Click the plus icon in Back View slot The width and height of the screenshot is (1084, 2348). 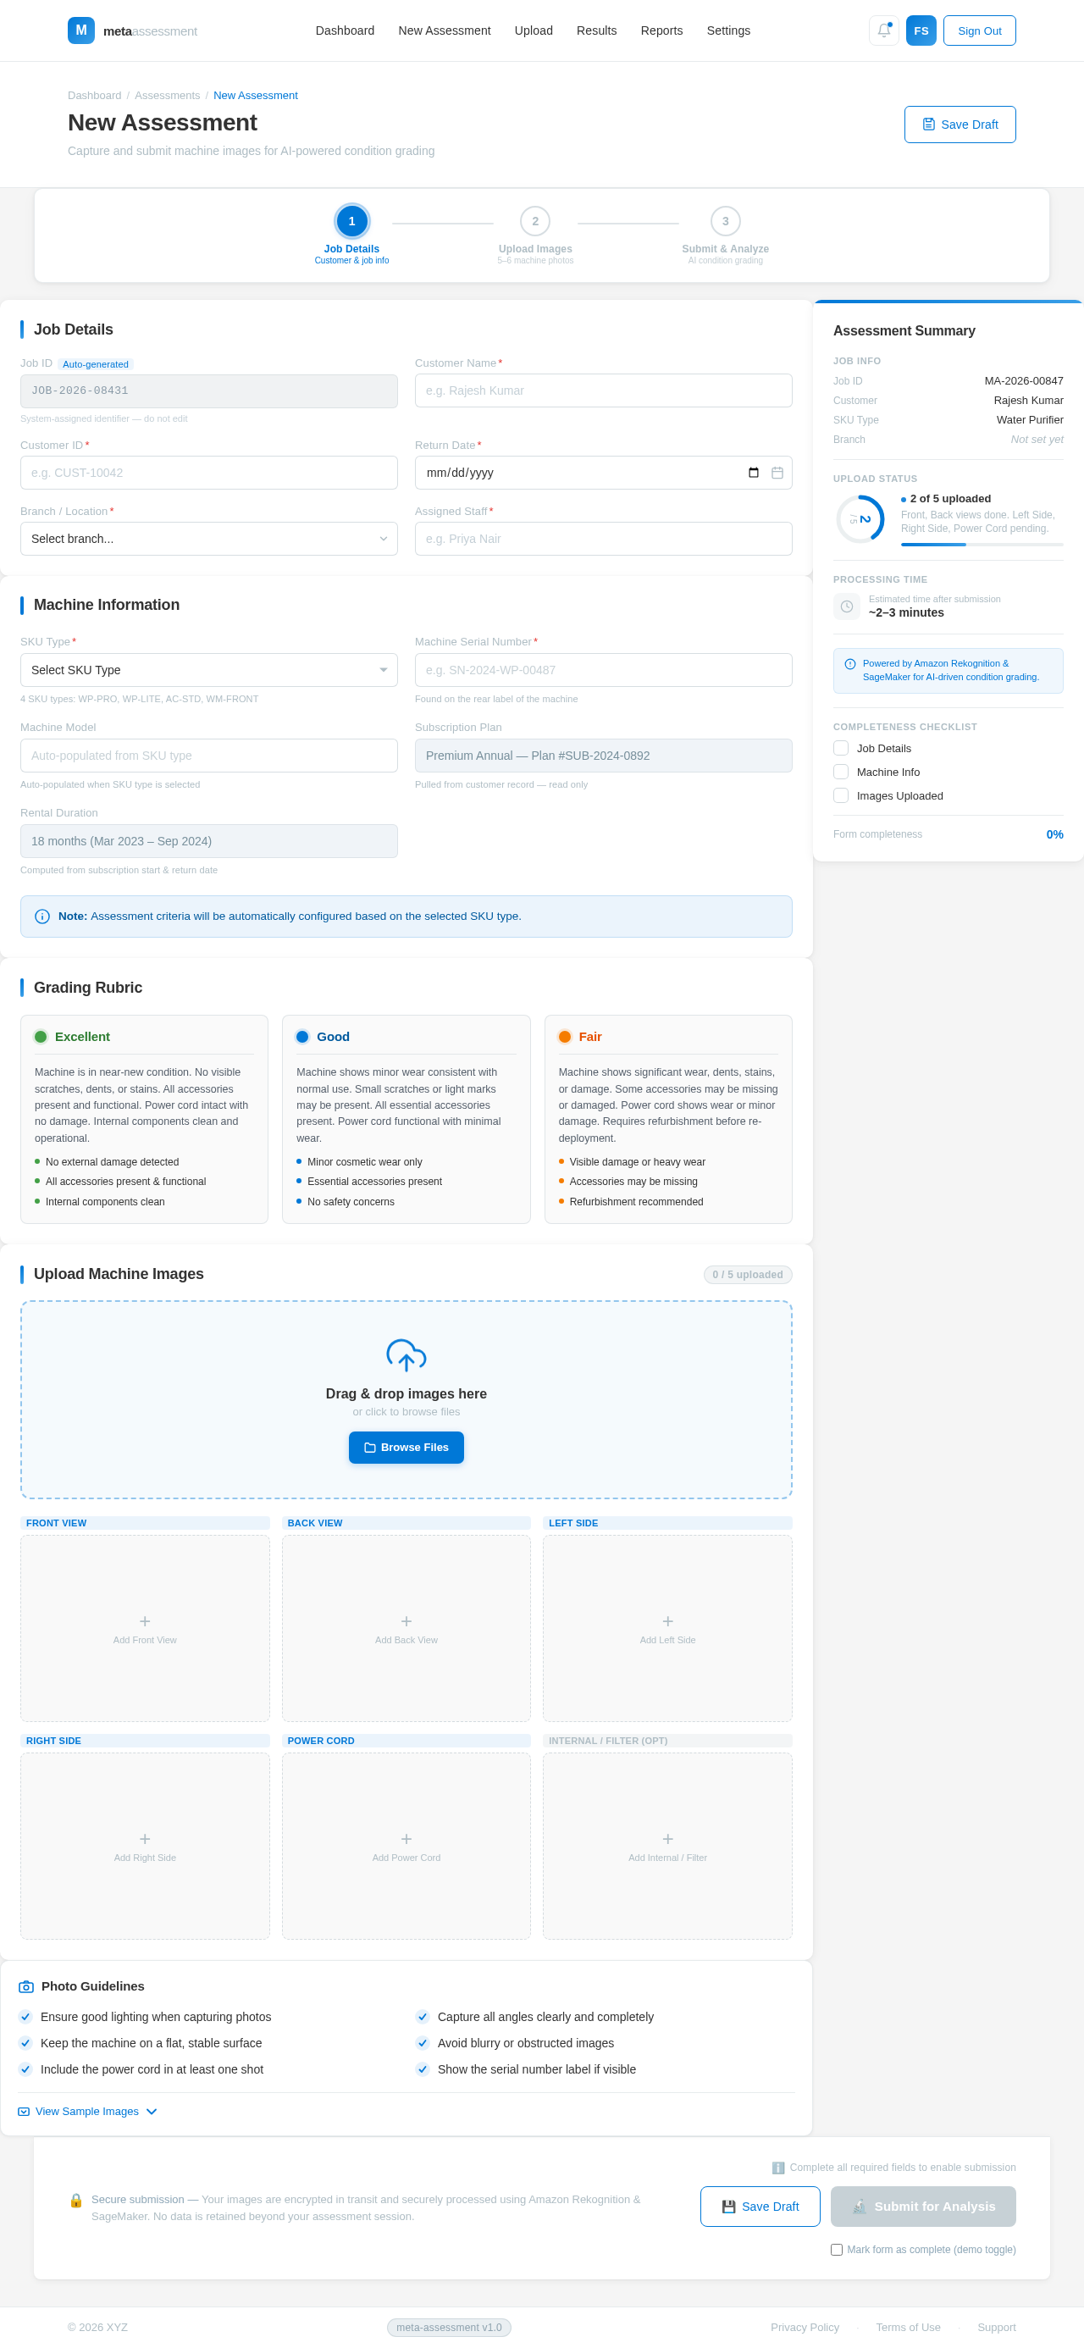click(406, 1620)
